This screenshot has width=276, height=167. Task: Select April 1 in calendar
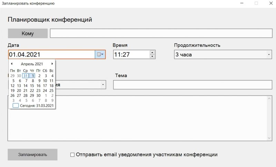pyautogui.click(x=32, y=76)
